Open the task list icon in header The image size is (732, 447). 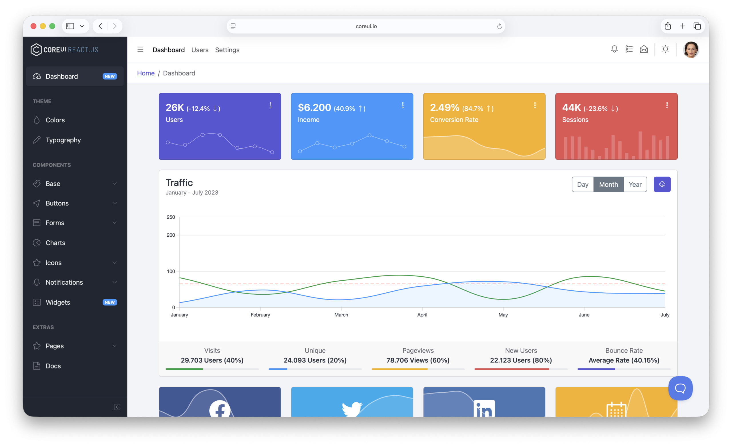point(629,49)
